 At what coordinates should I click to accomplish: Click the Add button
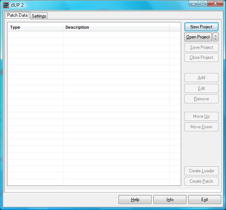click(x=201, y=78)
